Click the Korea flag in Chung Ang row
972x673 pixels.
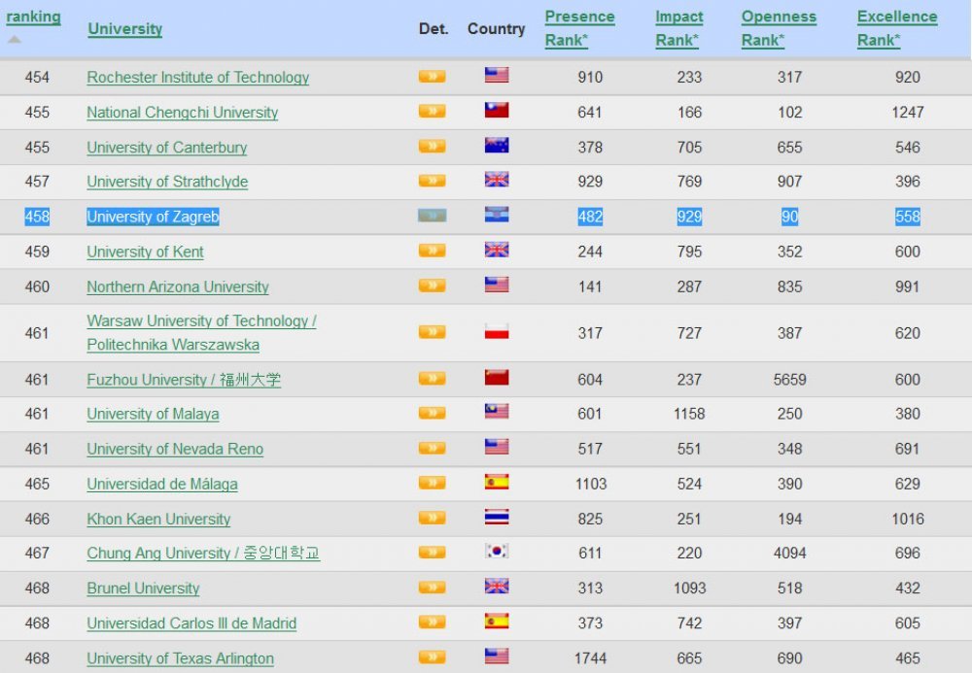497,551
